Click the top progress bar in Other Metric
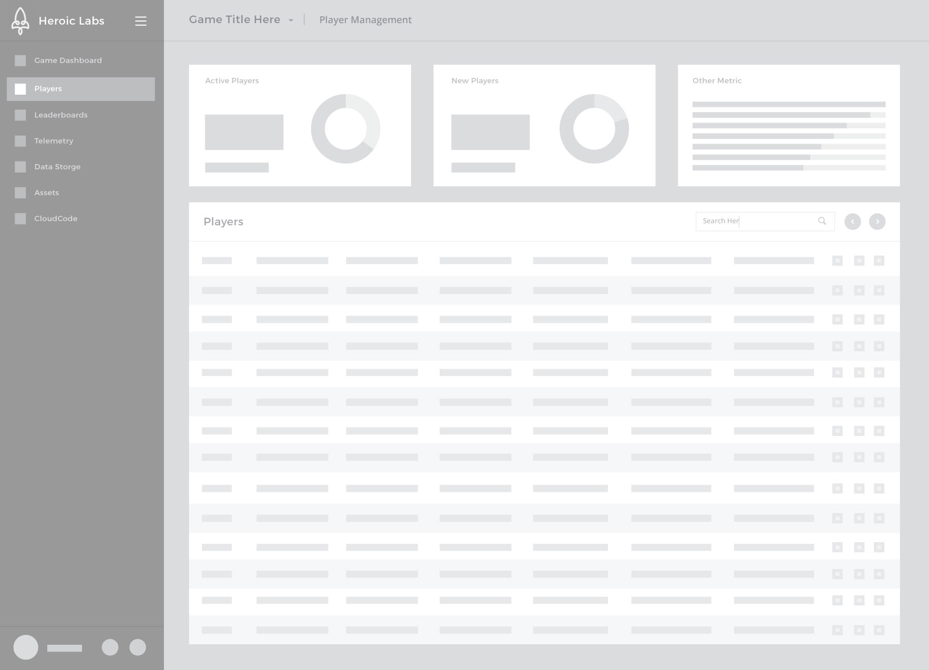The height and width of the screenshot is (670, 929). pos(788,104)
